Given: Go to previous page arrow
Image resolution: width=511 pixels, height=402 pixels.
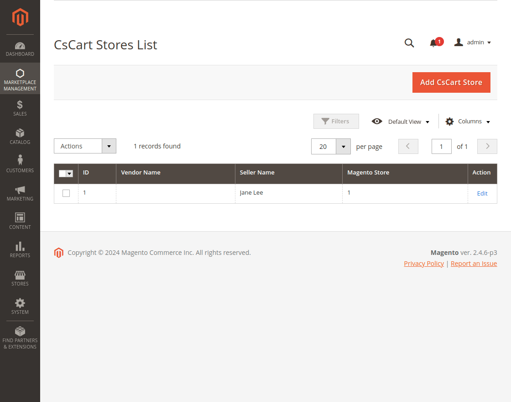Looking at the screenshot, I should (408, 146).
